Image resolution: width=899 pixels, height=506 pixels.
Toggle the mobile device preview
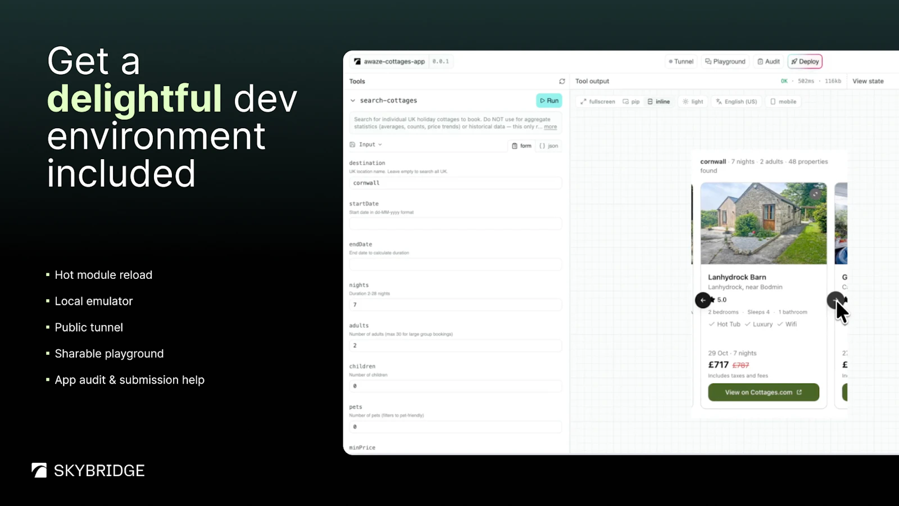(x=783, y=102)
